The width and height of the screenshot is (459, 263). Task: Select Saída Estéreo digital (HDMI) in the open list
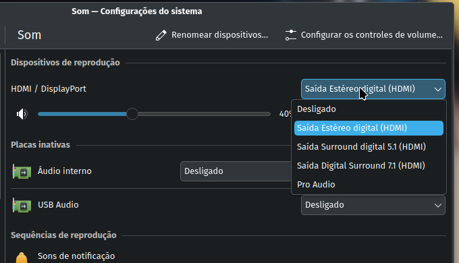click(369, 128)
